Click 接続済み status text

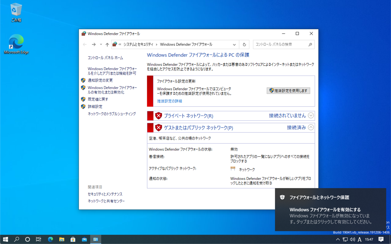click(296, 128)
